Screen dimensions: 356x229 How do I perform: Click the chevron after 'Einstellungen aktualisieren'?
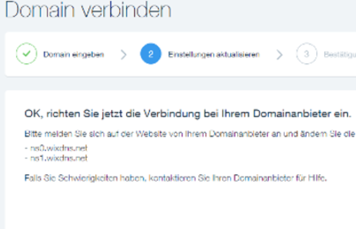[x=279, y=55]
